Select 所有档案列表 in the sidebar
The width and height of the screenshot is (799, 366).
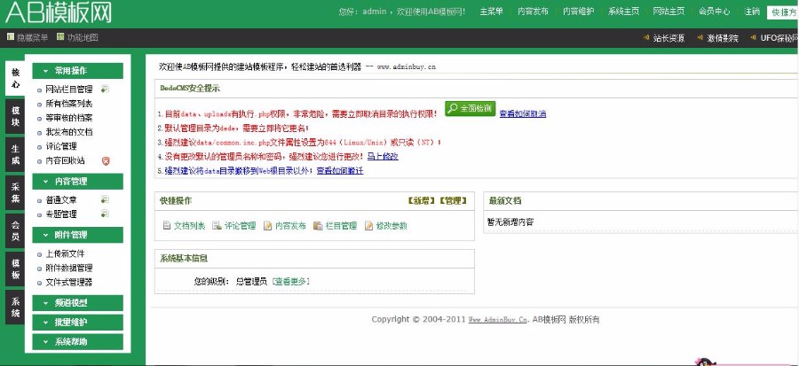(x=69, y=104)
